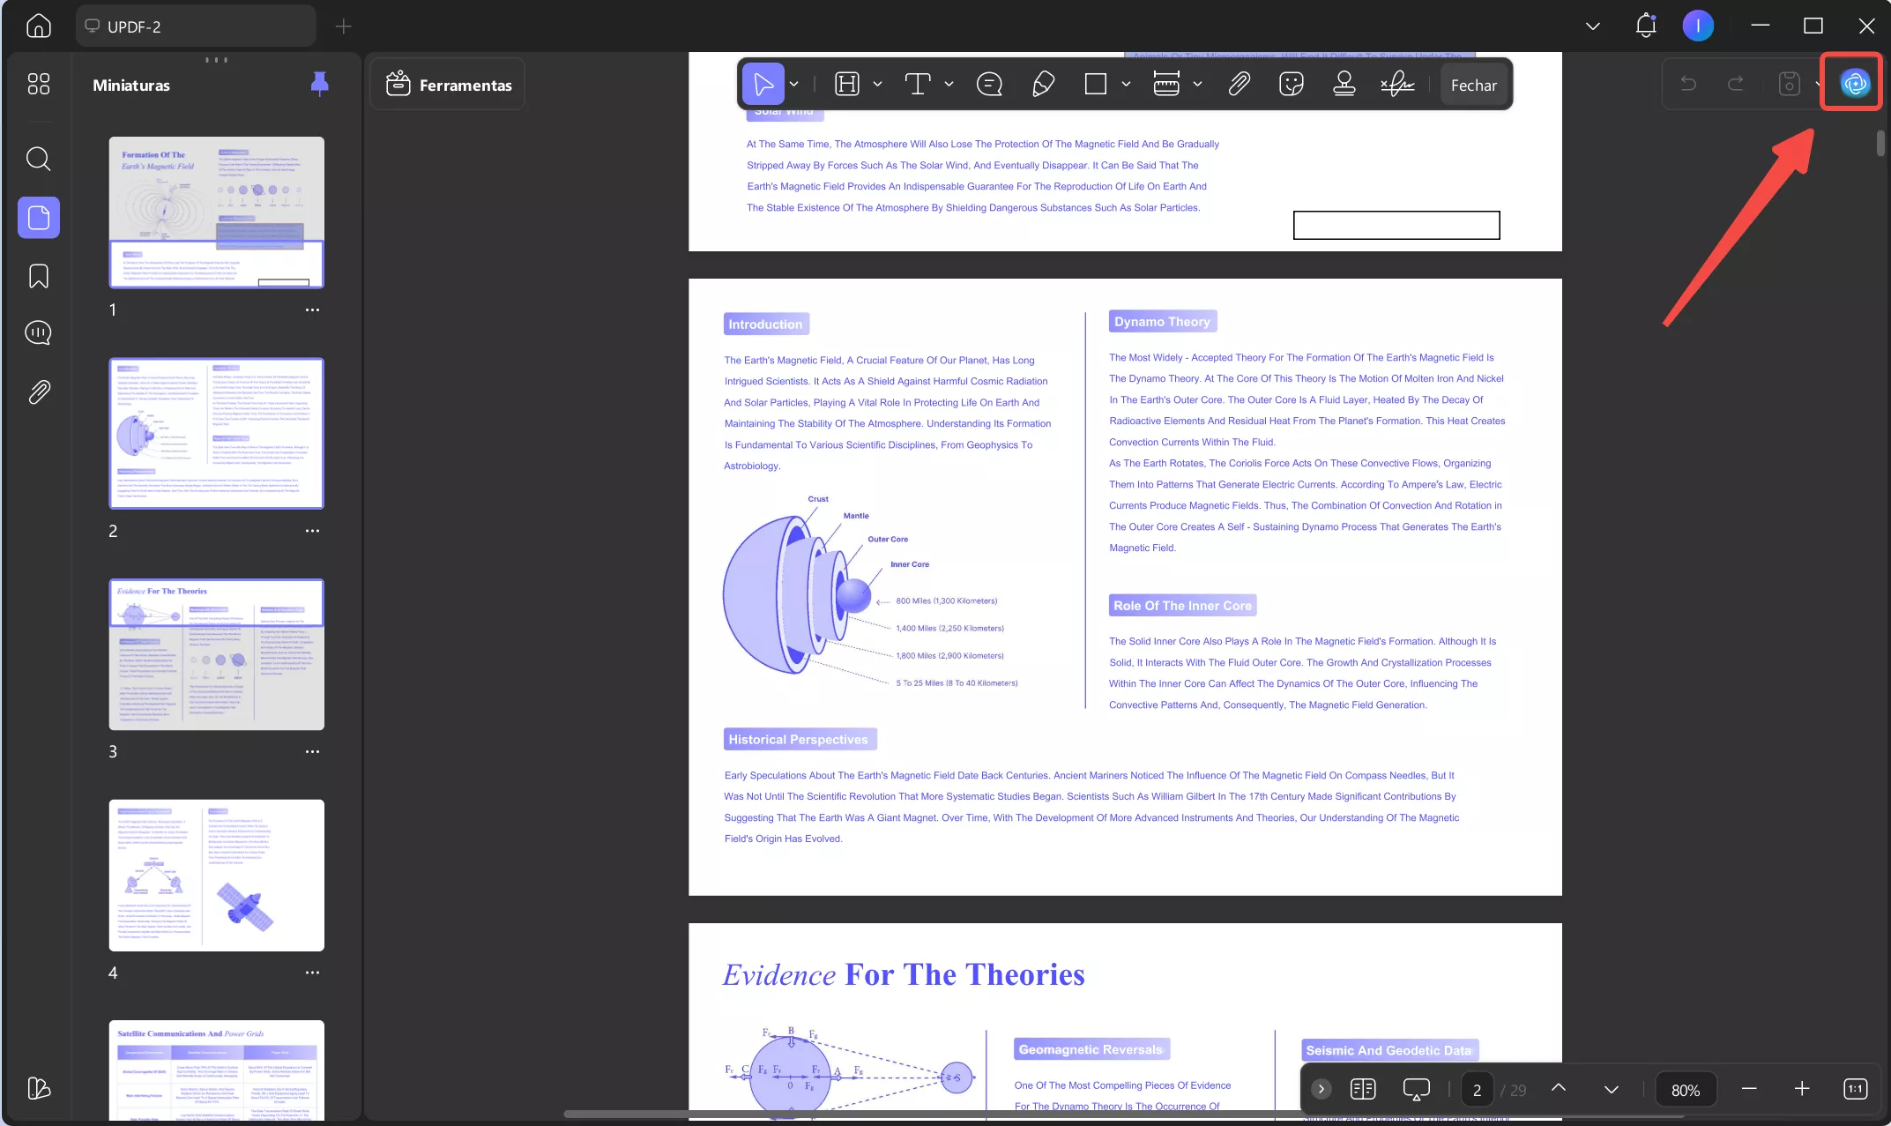
Task: Open the search panel in left sidebar
Action: pyautogui.click(x=38, y=159)
